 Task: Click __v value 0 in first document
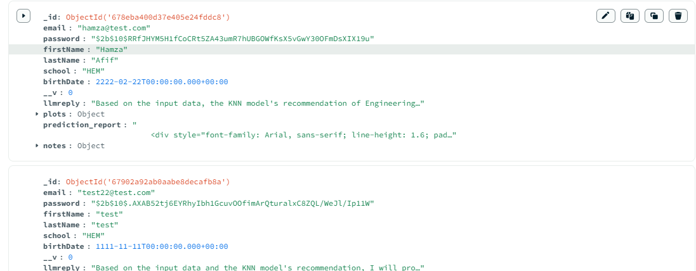click(70, 92)
